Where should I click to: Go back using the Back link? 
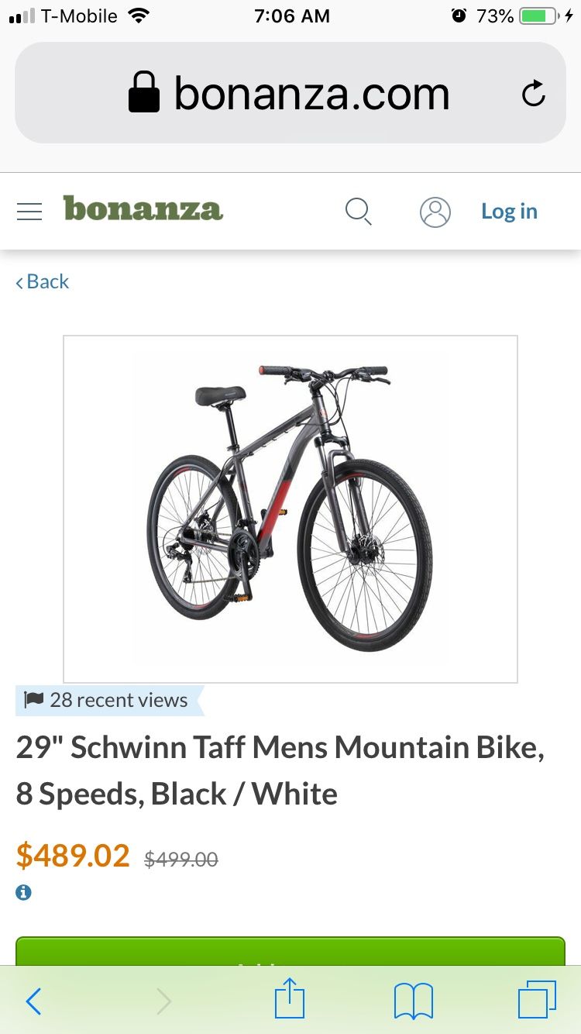[x=43, y=281]
